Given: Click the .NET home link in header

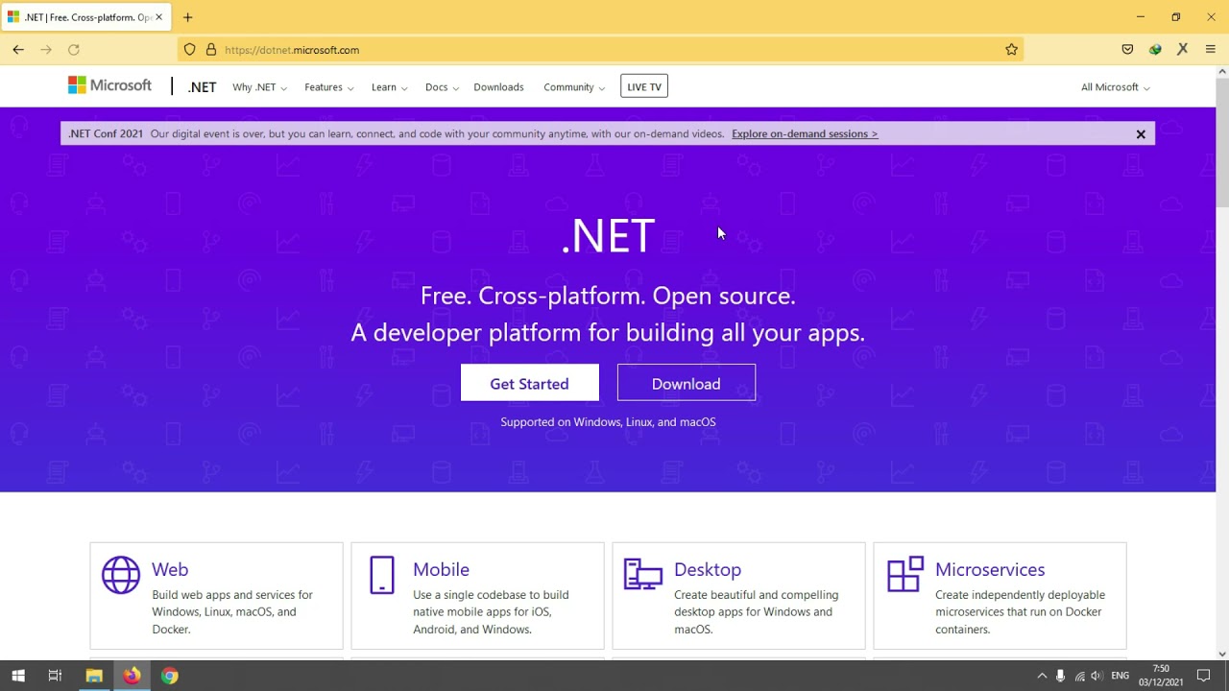Looking at the screenshot, I should tap(202, 87).
